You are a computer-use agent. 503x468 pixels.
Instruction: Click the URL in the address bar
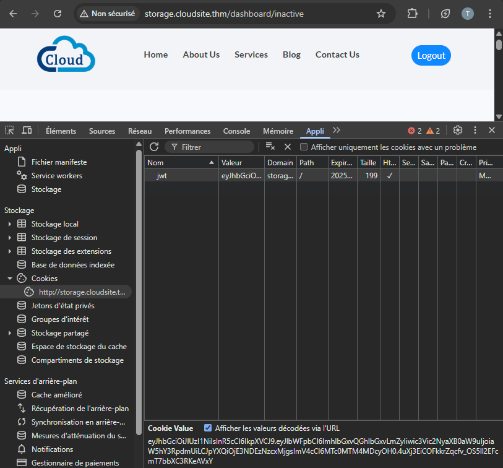pyautogui.click(x=224, y=14)
